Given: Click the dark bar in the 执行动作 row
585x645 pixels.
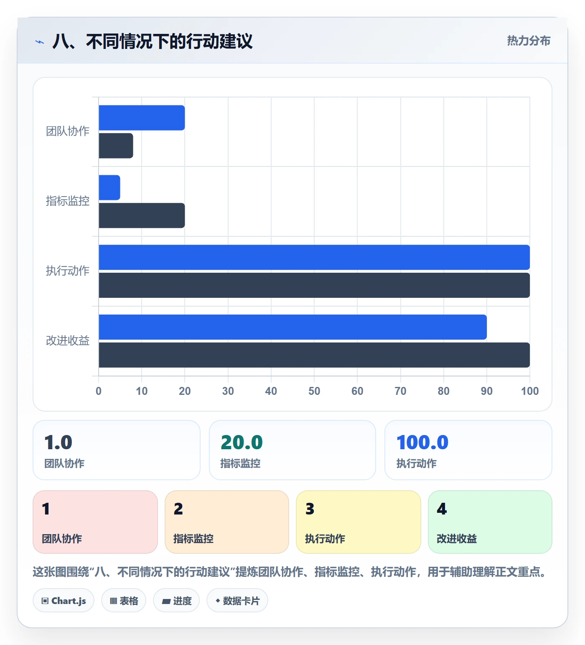Looking at the screenshot, I should 314,285.
